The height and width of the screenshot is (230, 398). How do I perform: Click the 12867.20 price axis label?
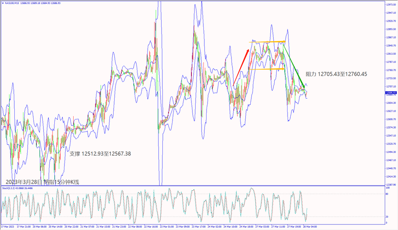390,37
